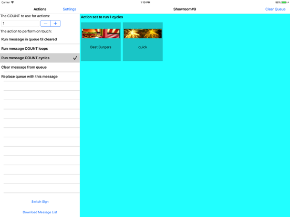Image resolution: width=290 pixels, height=217 pixels.
Task: Click the 1:10 PM clock
Action: 146,3
